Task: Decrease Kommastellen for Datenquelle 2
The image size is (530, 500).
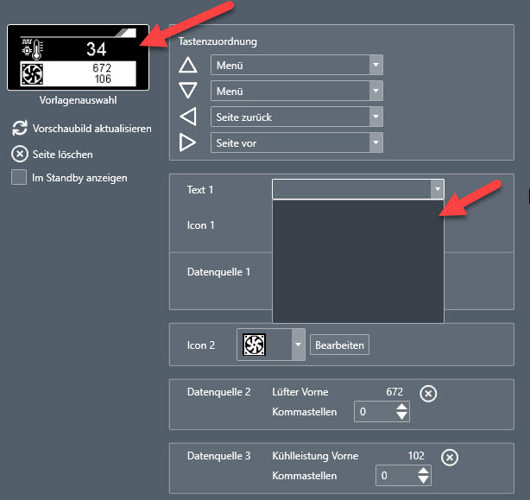Action: coord(401,416)
